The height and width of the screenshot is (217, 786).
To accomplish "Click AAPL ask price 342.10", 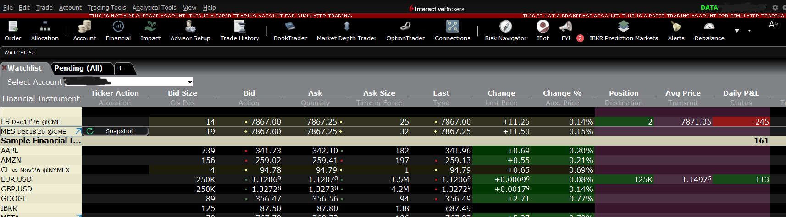I will (x=325, y=151).
